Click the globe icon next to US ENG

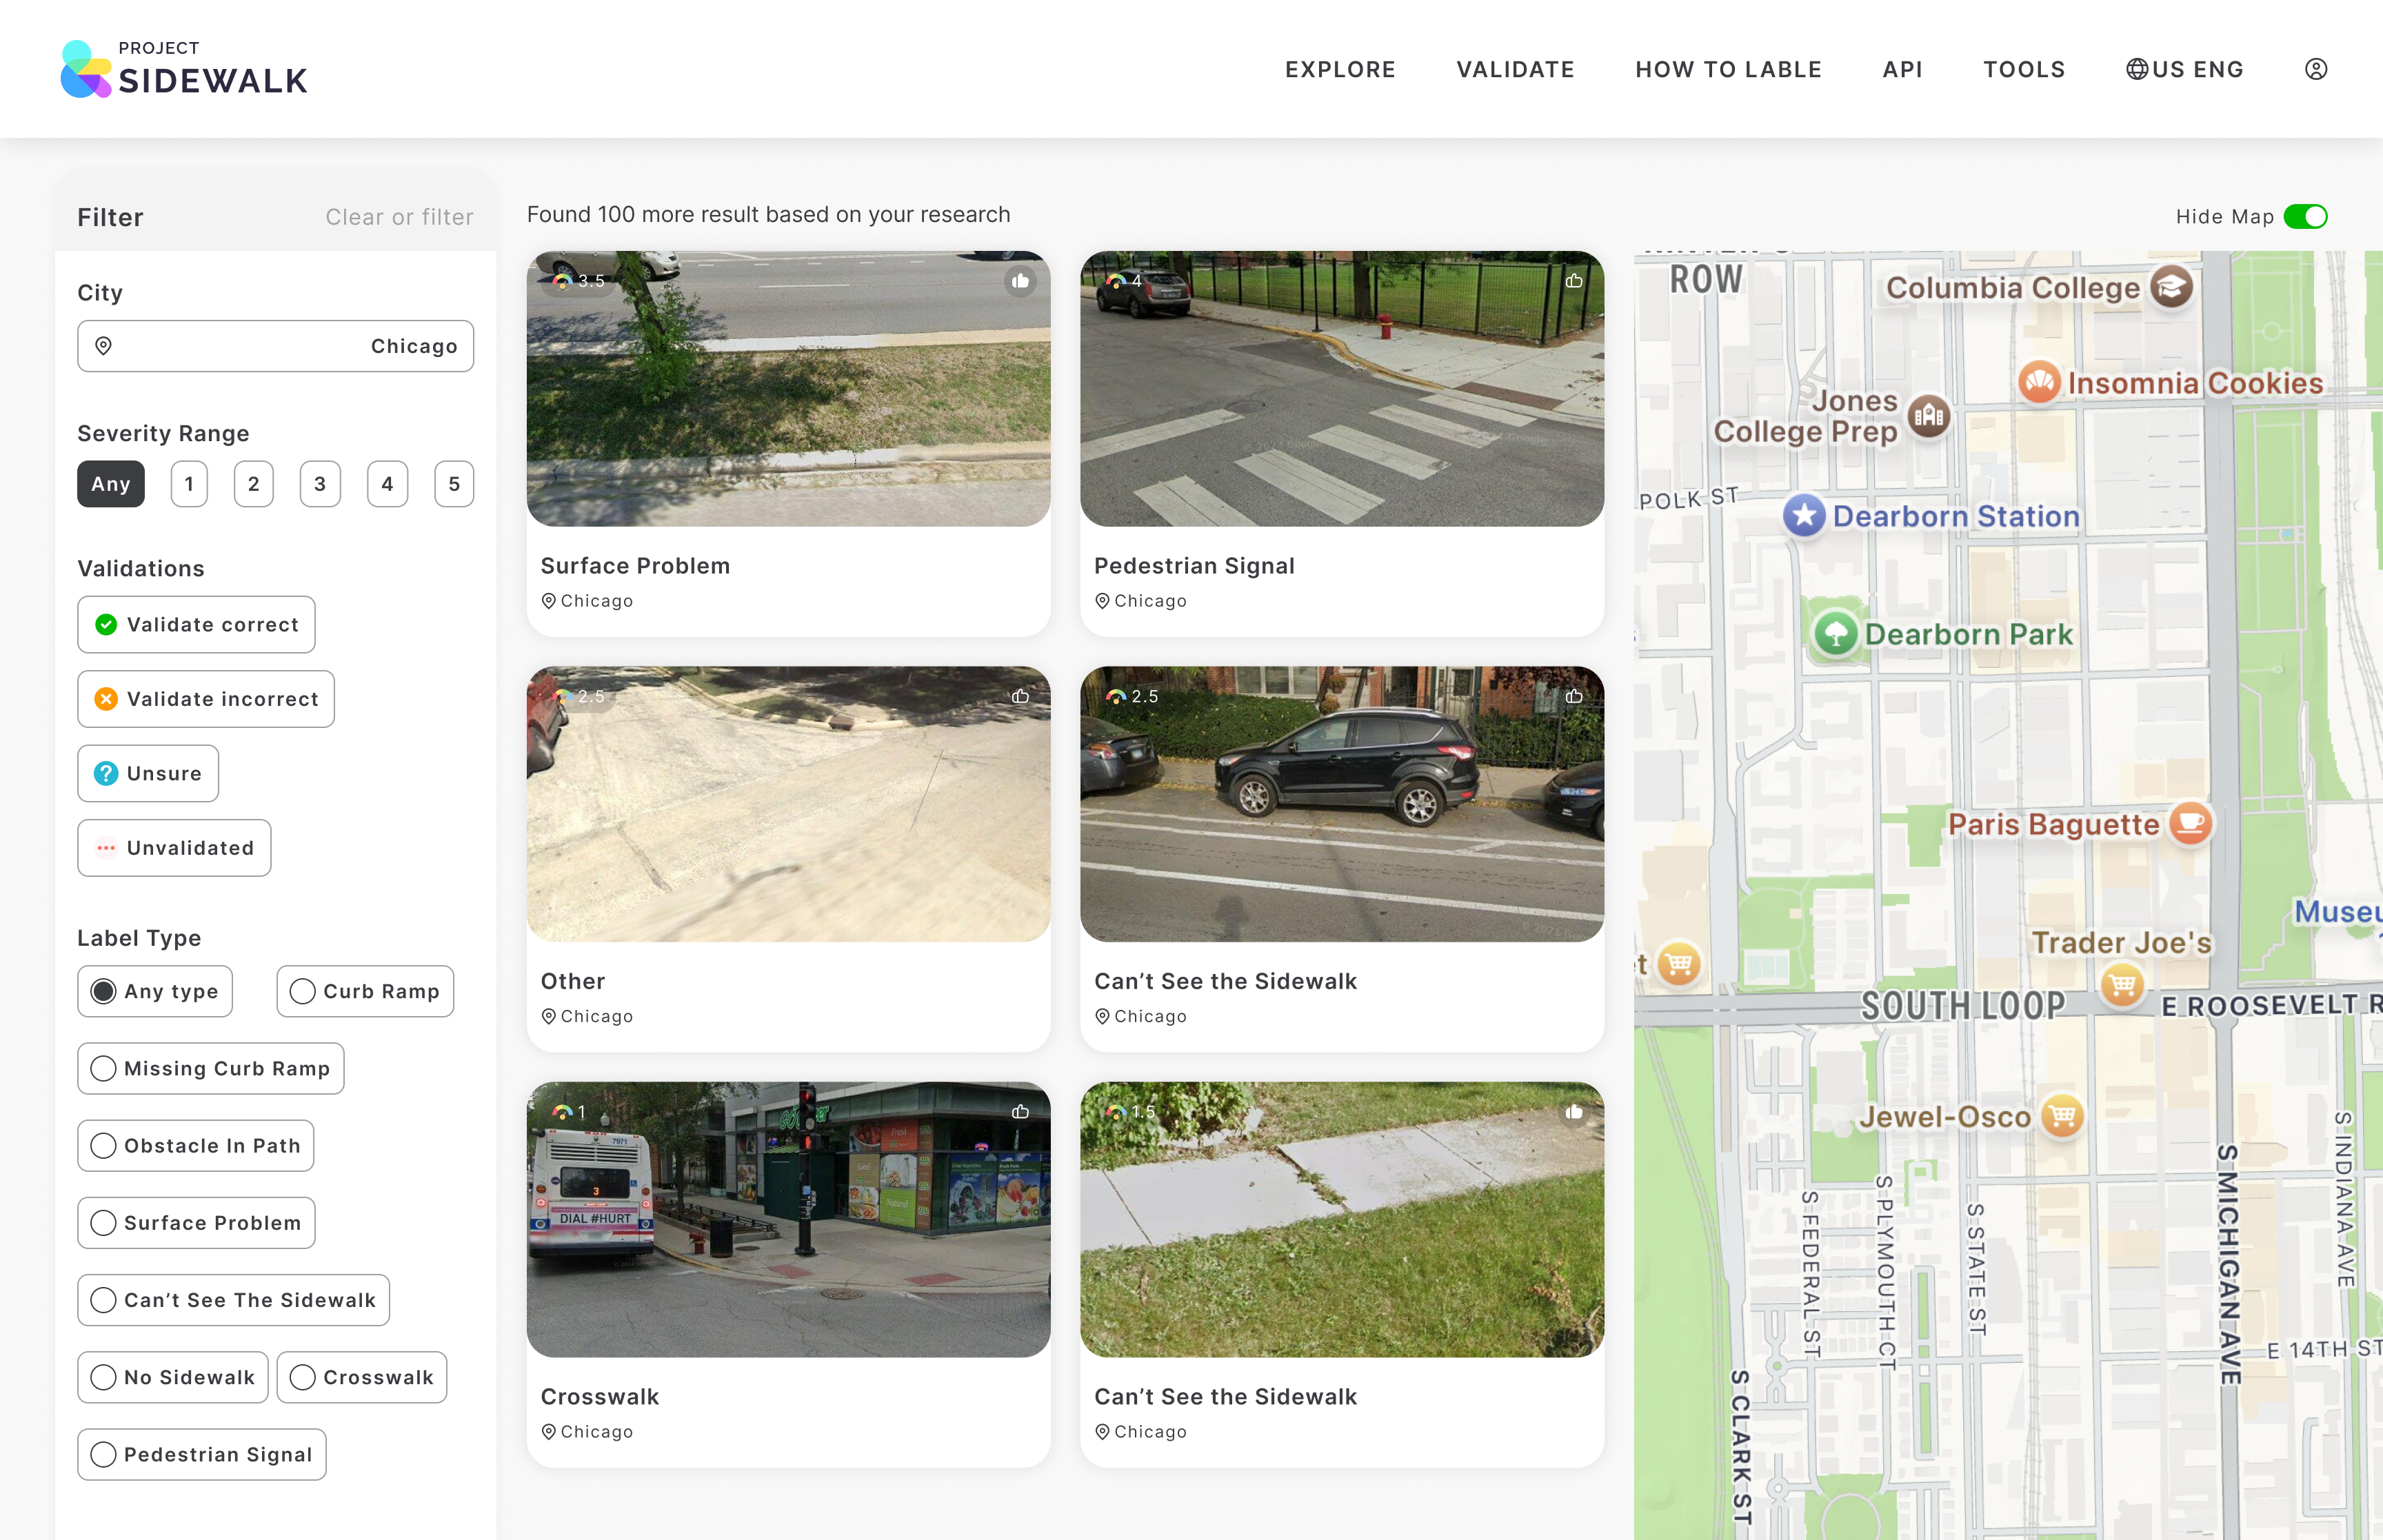point(2138,68)
